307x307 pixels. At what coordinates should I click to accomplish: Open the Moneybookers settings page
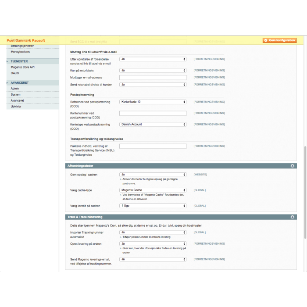[20, 52]
